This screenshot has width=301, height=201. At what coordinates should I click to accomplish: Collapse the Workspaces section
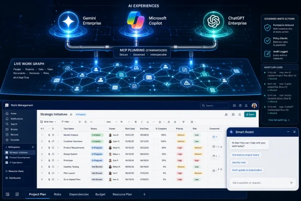pos(6,147)
